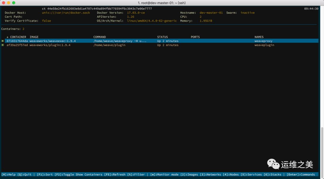Click the /home/weave/weaveproxy -H command cell
The width and height of the screenshot is (324, 179).
tap(120, 41)
